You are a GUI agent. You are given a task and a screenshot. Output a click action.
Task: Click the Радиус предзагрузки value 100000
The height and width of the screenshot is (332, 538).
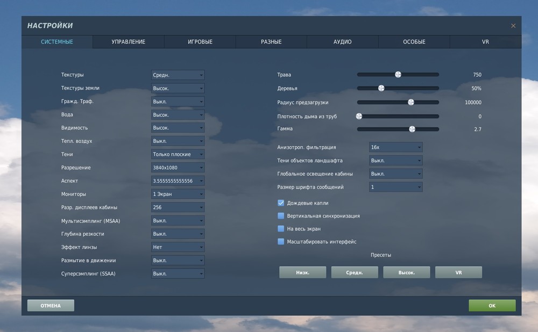point(473,103)
